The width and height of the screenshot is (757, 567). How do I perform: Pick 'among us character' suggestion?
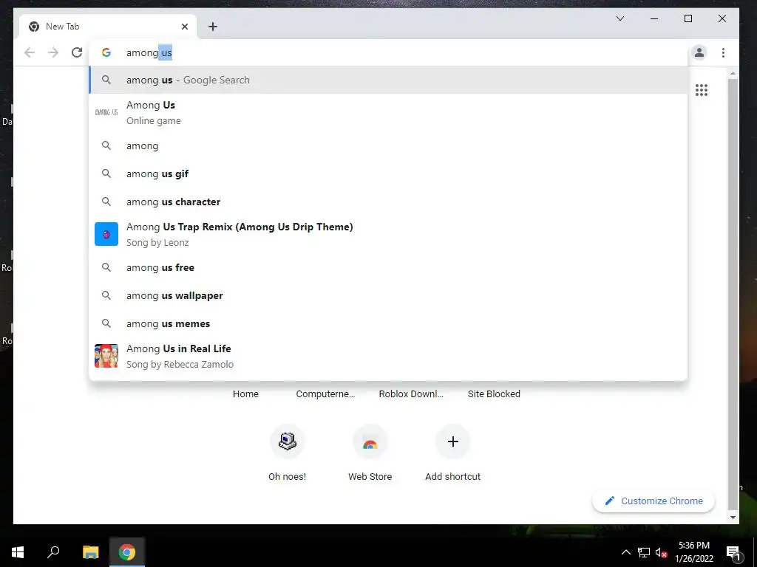click(388, 202)
